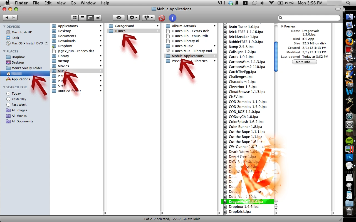
Task: Open the View menu
Action: 61,3
